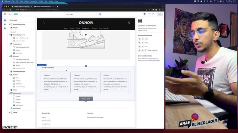238x133 pixels.
Task: Click the Multicolumn section icon in sidebar
Action: pos(12,93)
